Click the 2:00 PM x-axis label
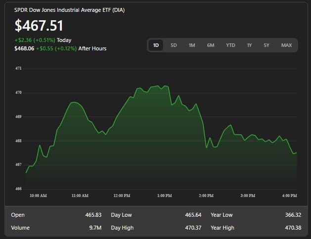This screenshot has height=239, width=311. [206, 196]
